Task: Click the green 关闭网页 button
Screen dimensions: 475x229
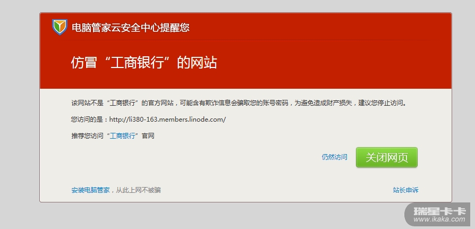Action: tap(387, 157)
